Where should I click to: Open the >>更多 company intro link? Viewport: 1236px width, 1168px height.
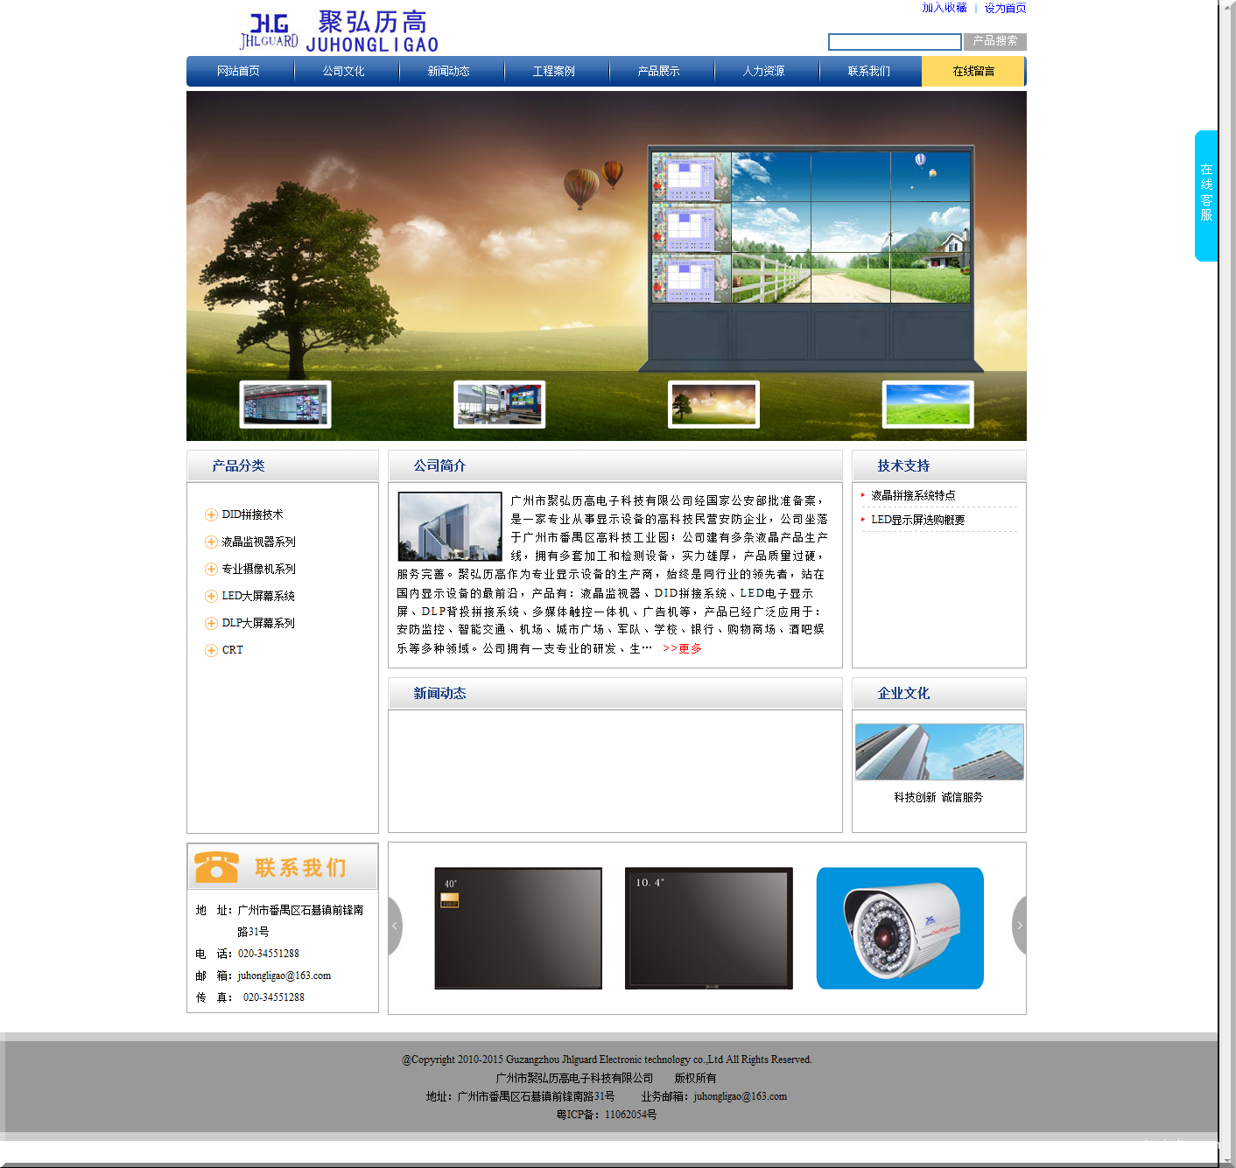pyautogui.click(x=680, y=649)
